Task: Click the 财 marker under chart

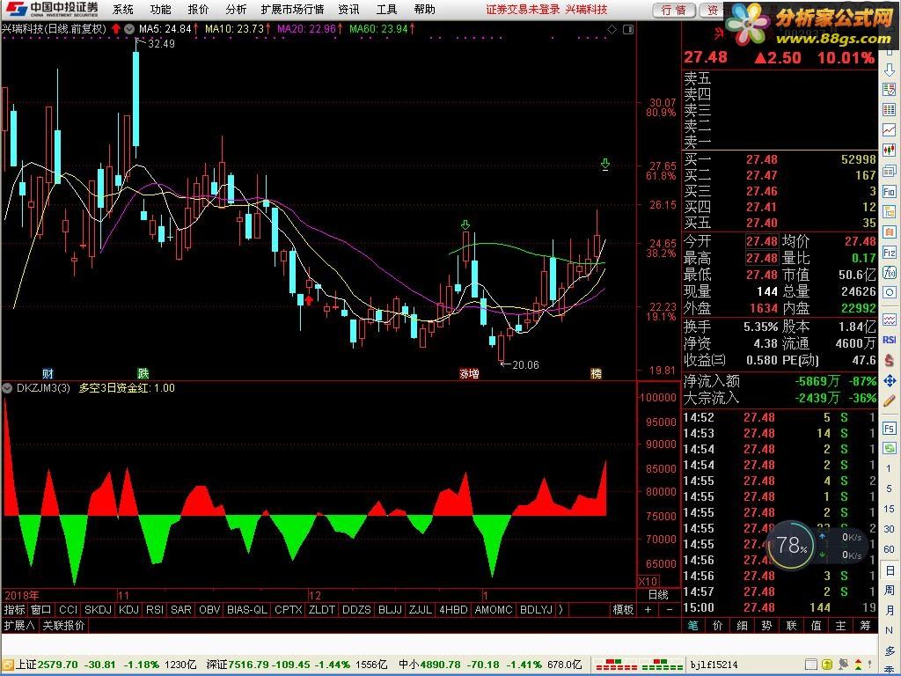Action: 48,373
